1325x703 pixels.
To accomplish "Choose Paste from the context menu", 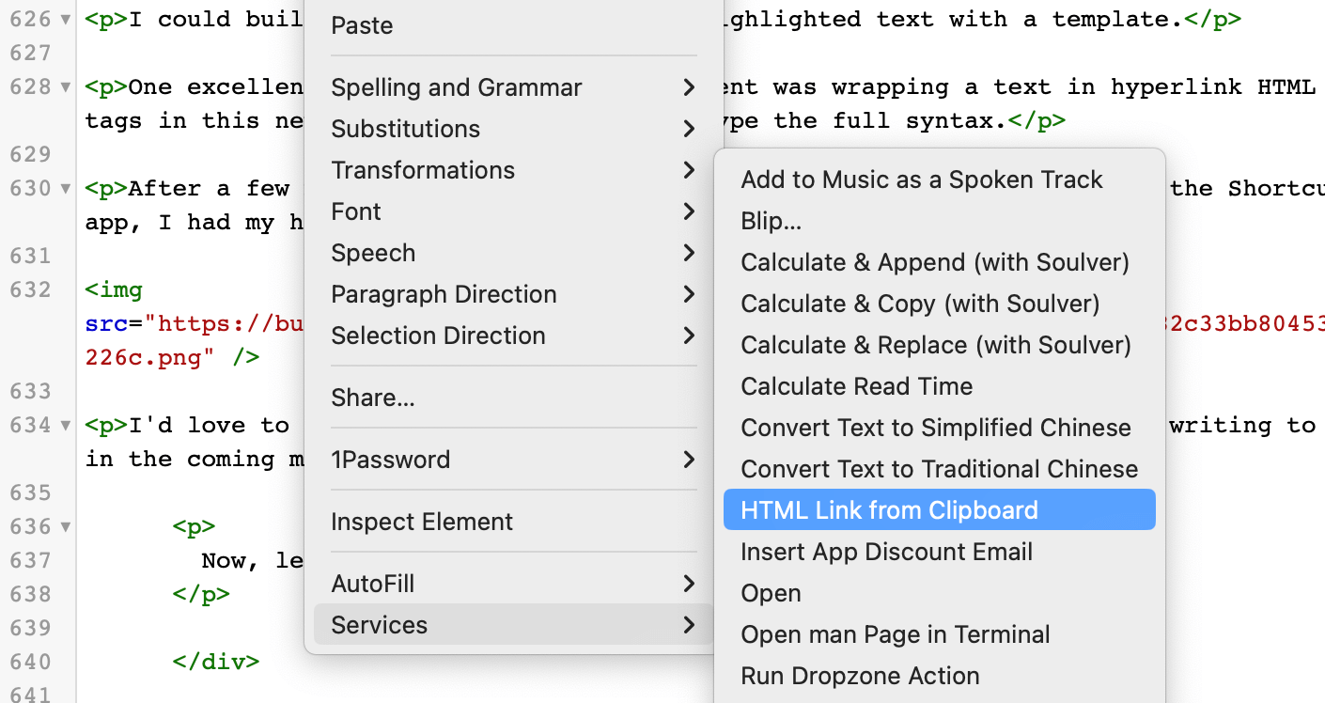I will click(x=362, y=25).
